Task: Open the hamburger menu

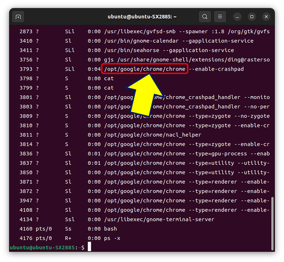Action: (x=220, y=17)
